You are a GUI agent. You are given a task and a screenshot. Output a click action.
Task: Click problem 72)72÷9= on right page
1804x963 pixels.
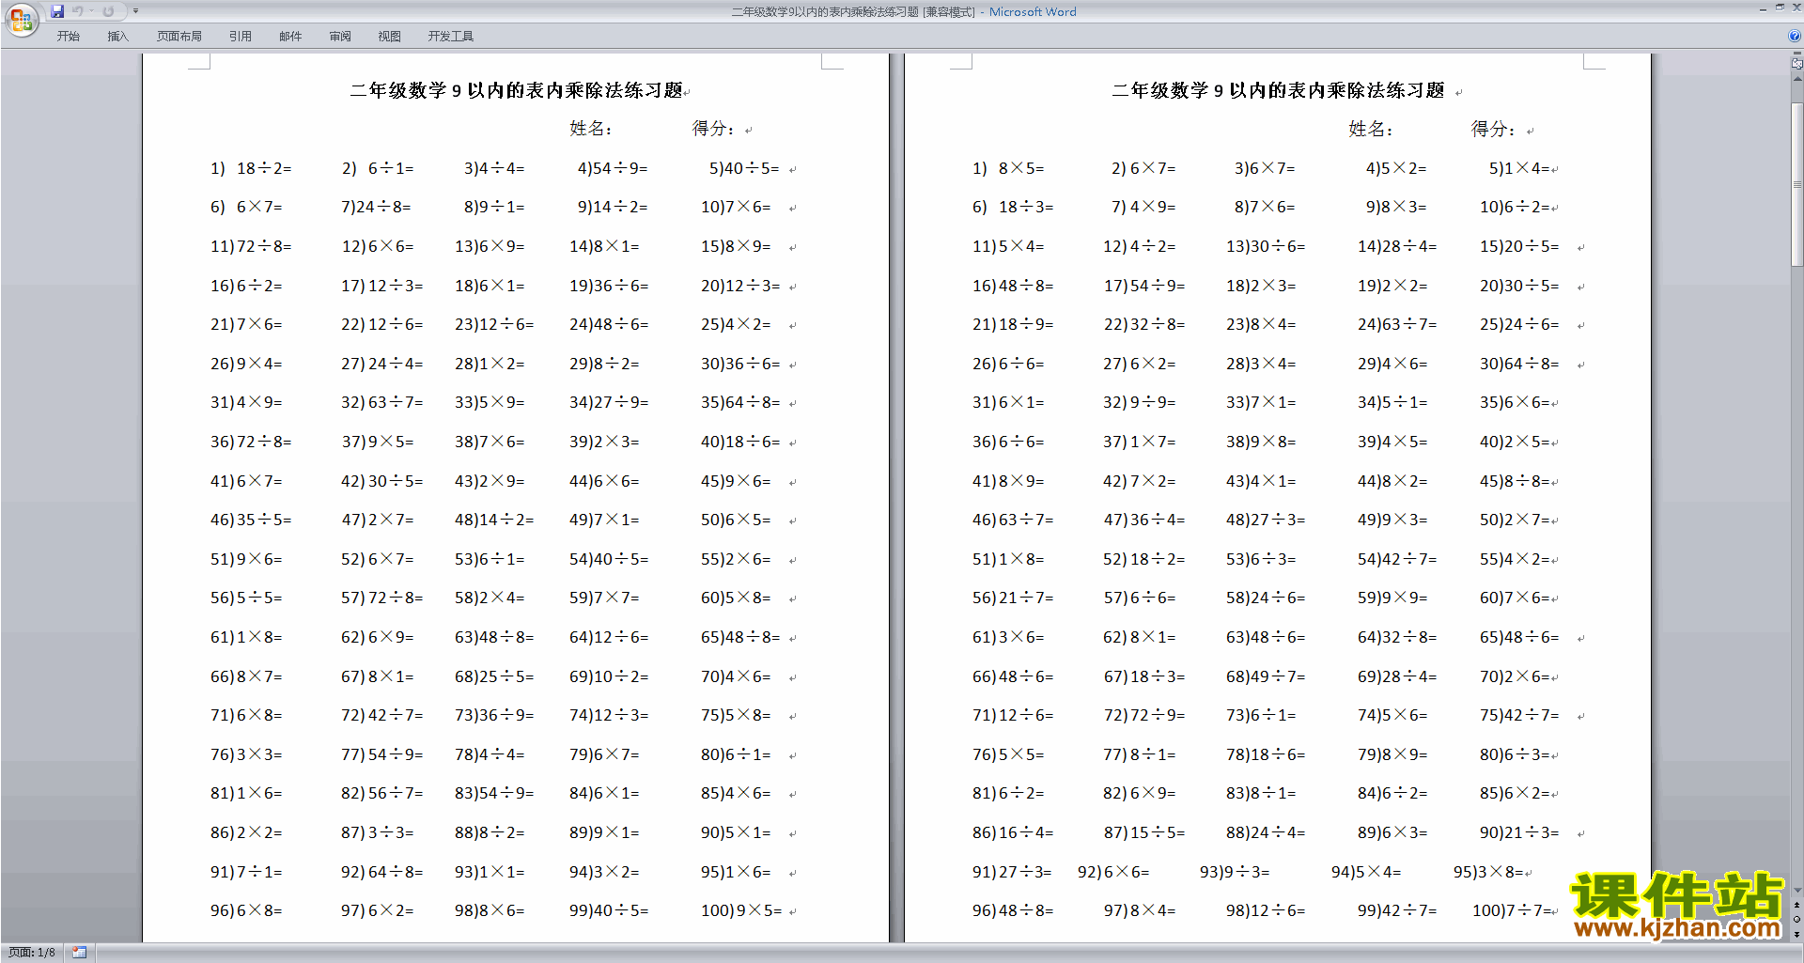point(1144,715)
